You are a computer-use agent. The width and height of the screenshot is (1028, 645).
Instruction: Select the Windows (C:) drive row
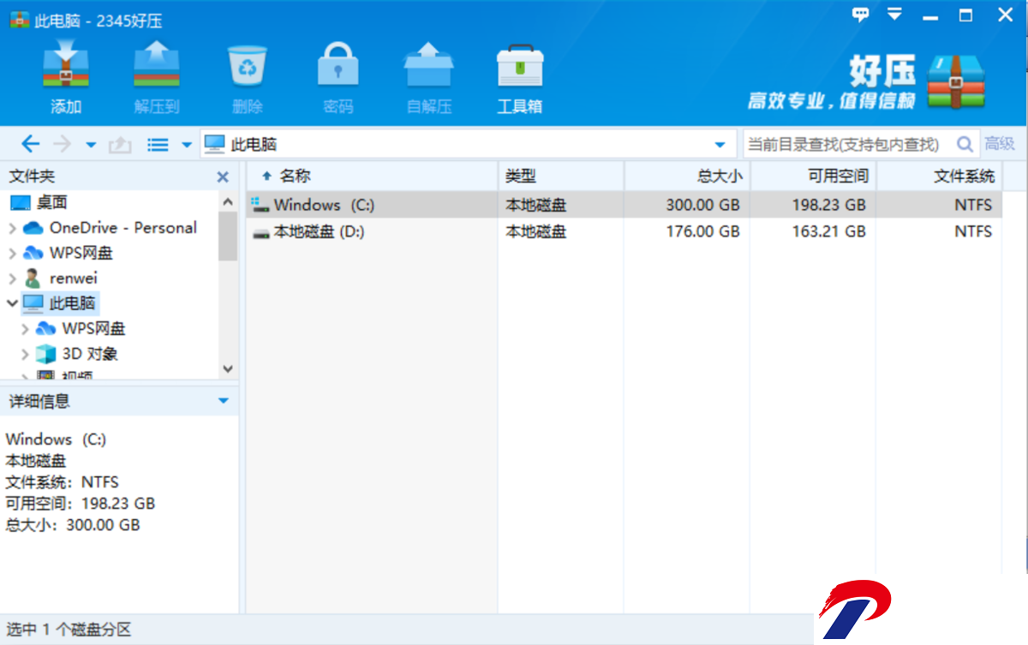[x=623, y=205]
